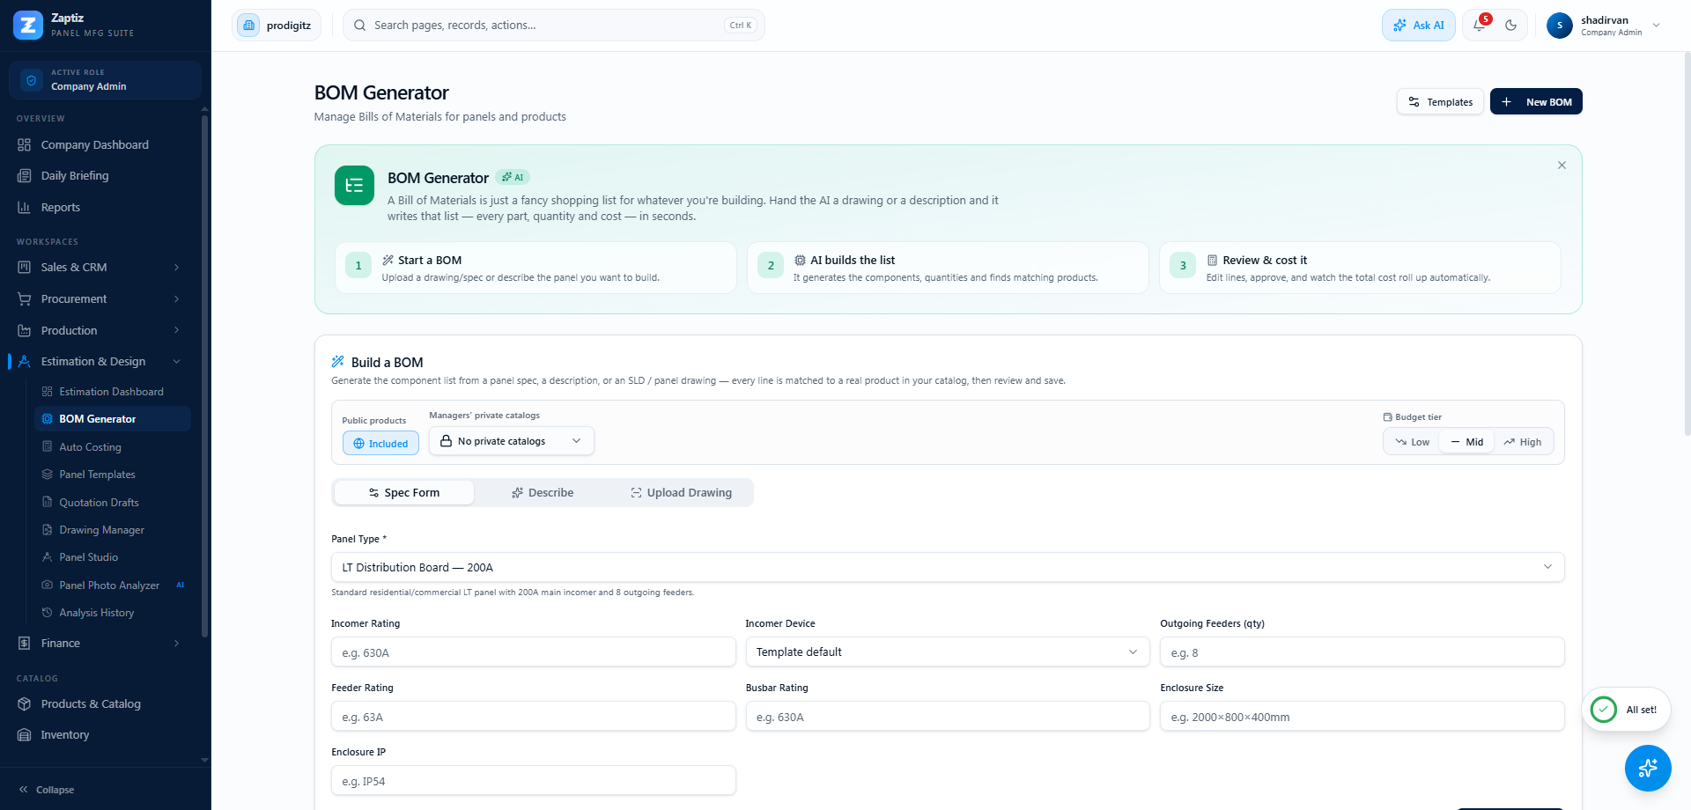Expand the Procurement menu
Screen dimensions: 1691x810
(x=100, y=299)
